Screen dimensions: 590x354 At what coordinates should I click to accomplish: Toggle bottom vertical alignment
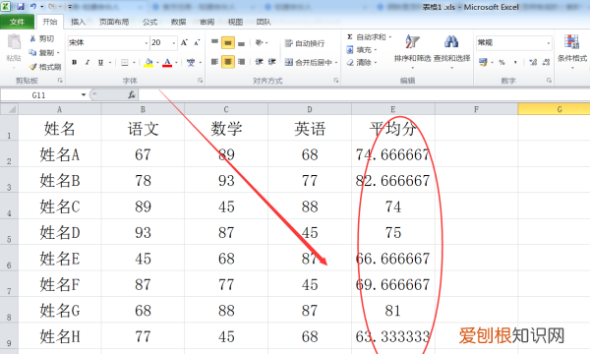pos(241,42)
